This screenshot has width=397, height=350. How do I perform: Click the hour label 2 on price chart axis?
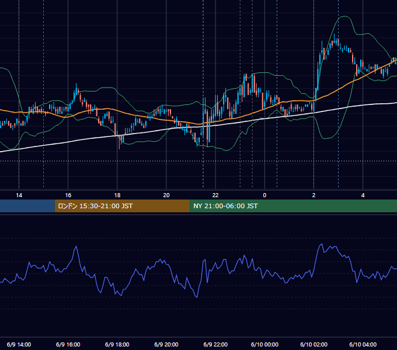click(x=314, y=195)
